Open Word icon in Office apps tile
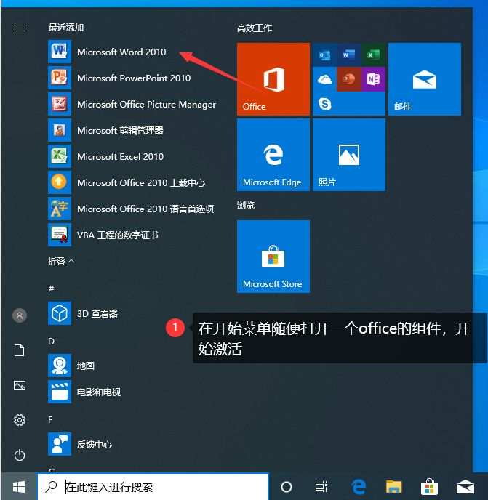Viewport: 488px width, 500px height. (349, 55)
